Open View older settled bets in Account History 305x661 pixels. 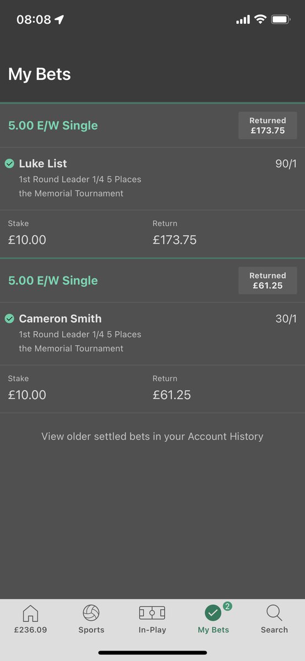tap(153, 436)
